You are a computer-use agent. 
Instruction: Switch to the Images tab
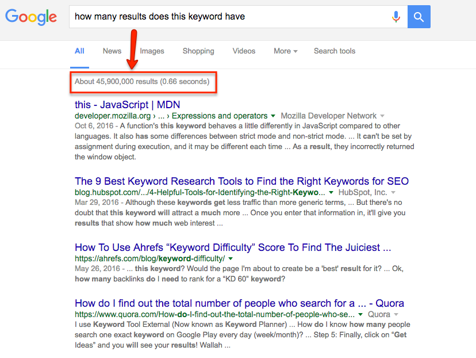152,51
